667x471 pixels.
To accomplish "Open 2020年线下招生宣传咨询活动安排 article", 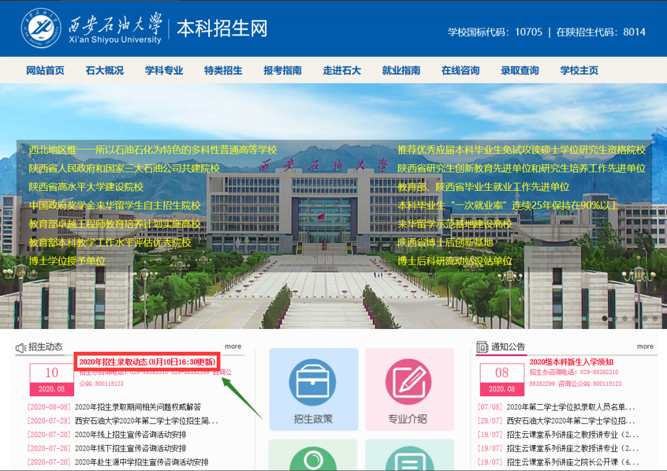I will 130,448.
